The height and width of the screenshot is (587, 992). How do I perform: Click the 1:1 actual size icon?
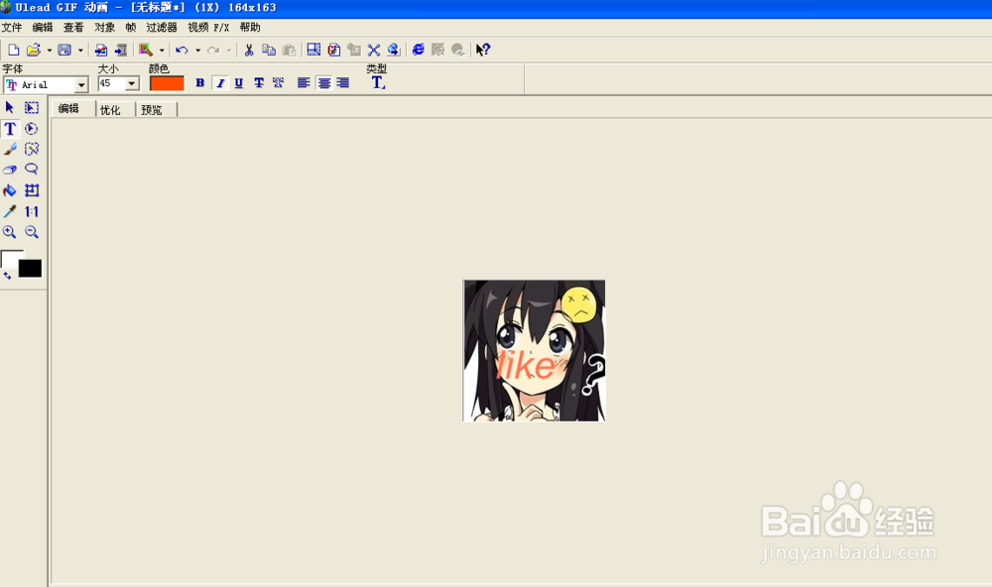pos(31,211)
